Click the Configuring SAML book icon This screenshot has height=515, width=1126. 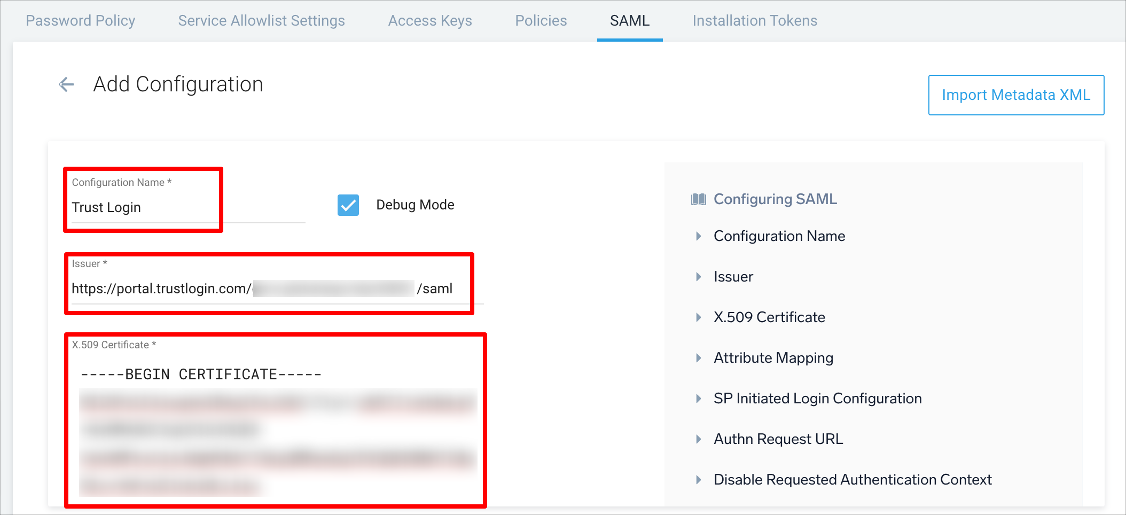pyautogui.click(x=698, y=199)
